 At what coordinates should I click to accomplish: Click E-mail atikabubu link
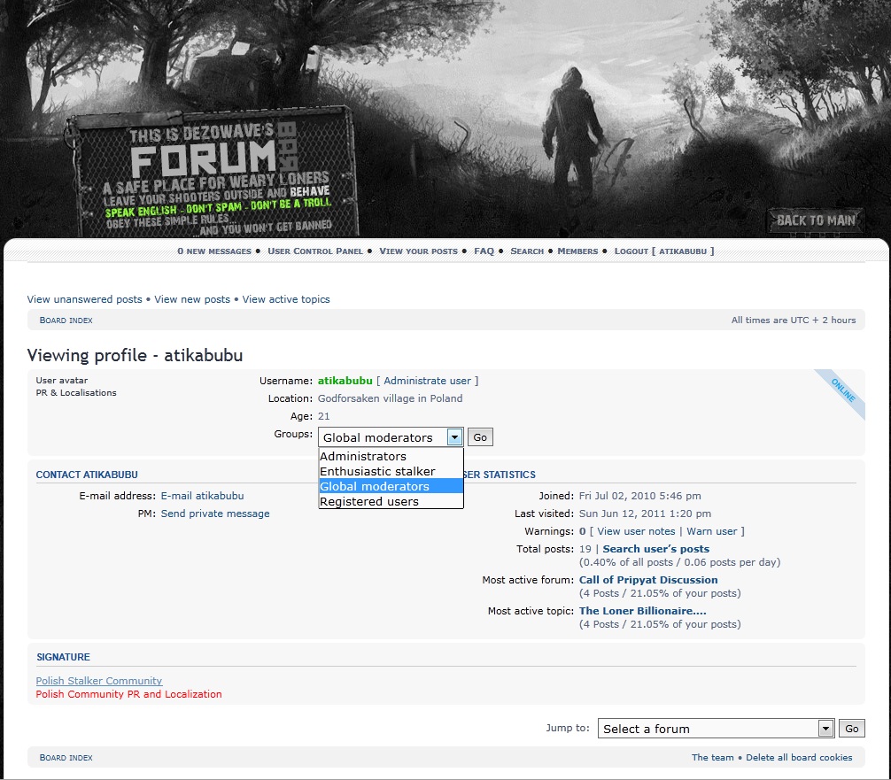click(202, 496)
